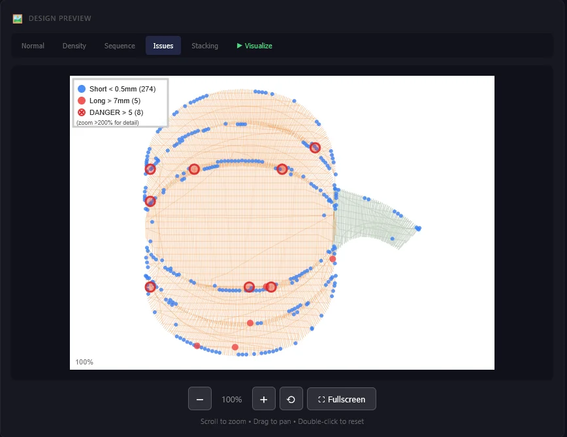Image resolution: width=567 pixels, height=437 pixels.
Task: Open the Stacking tab
Action: (x=204, y=46)
